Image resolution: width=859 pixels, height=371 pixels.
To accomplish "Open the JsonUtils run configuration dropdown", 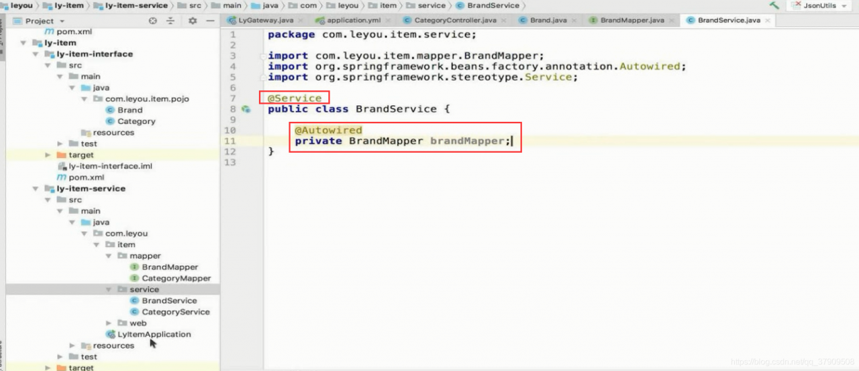I will [x=820, y=5].
